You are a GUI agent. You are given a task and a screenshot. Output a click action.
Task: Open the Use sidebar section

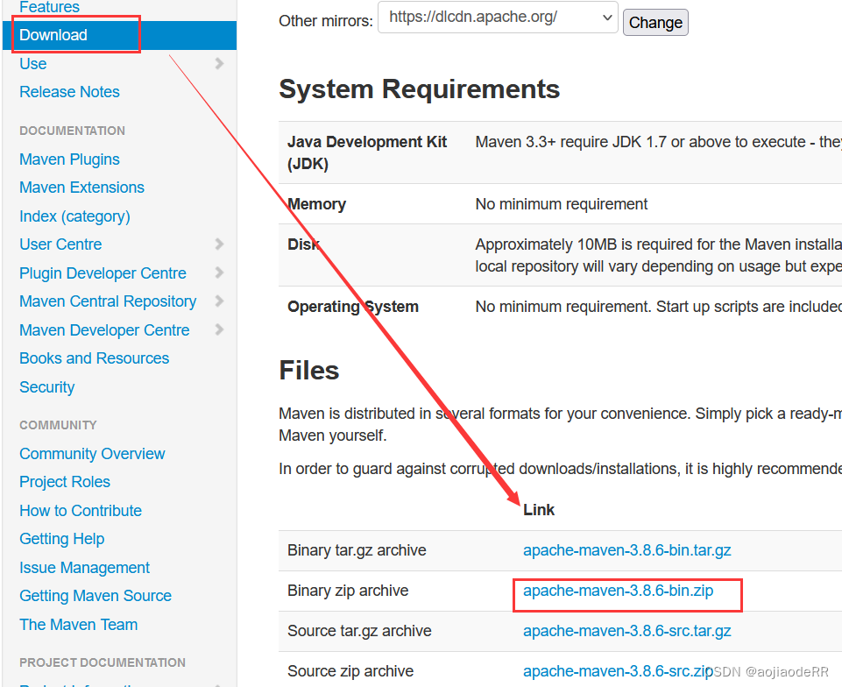(32, 63)
